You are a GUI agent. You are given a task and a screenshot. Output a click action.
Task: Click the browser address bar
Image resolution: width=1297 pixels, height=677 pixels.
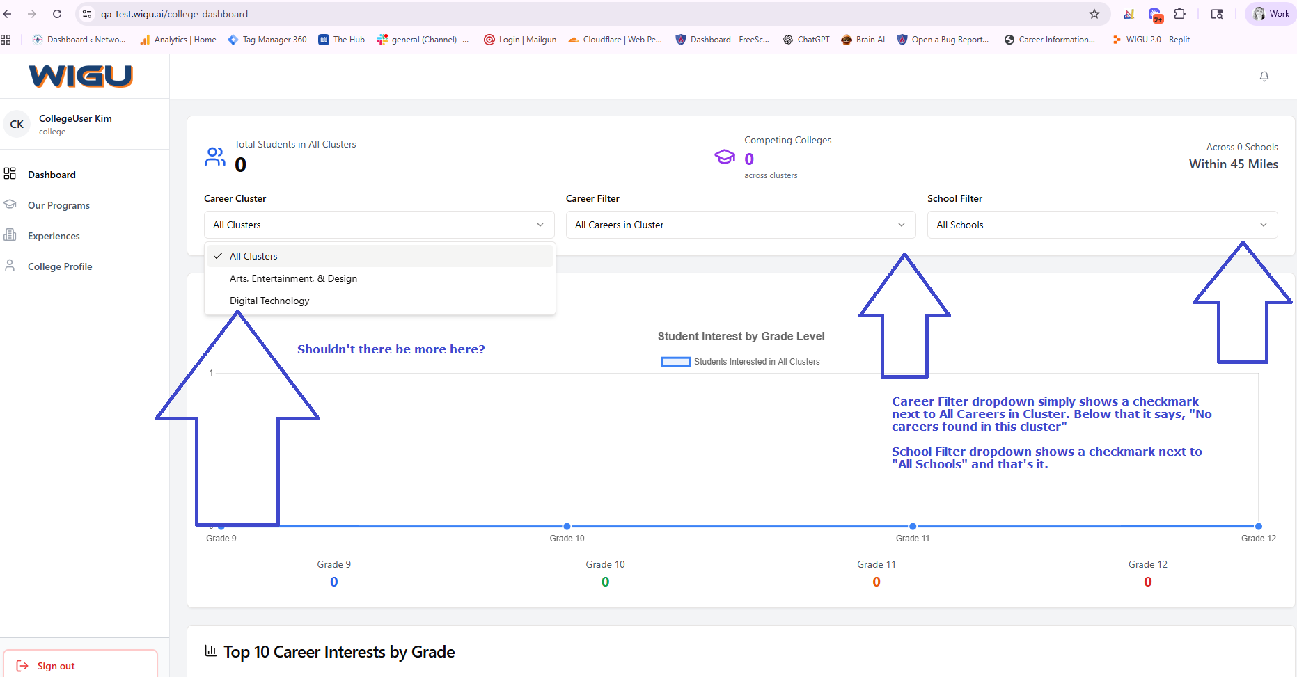[x=557, y=14]
